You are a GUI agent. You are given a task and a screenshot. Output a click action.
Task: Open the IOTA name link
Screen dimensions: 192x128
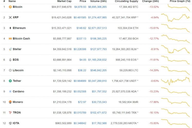point(16,123)
